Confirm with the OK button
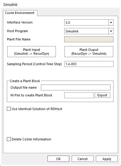The height and width of the screenshot is (166, 121). pyautogui.click(x=58, y=159)
